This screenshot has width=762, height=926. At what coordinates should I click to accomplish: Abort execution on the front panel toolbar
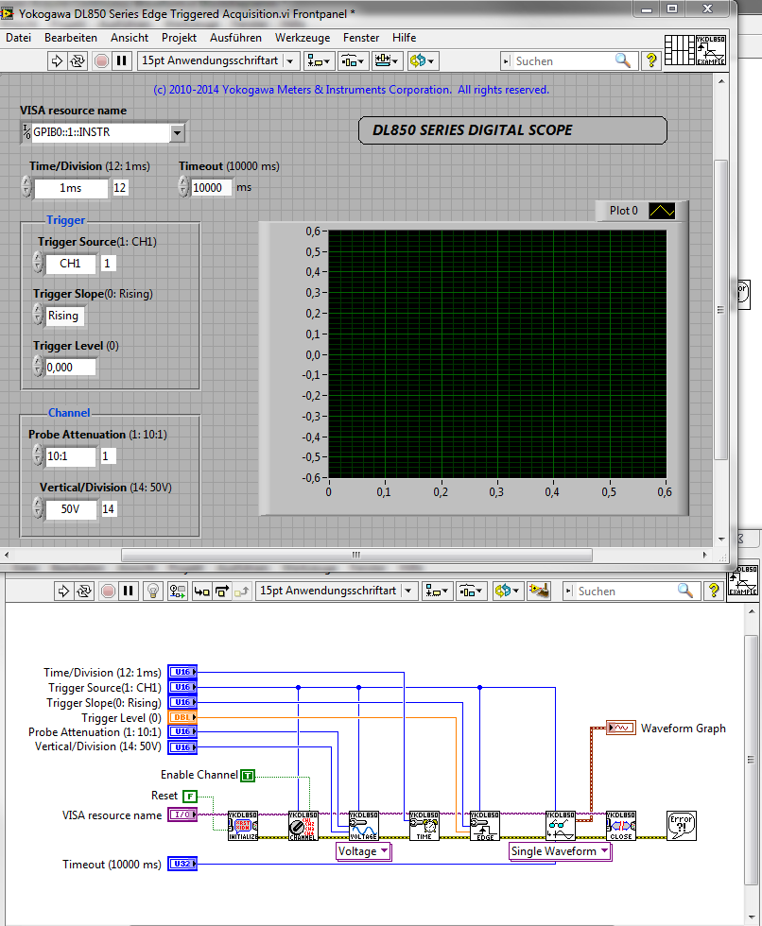click(x=101, y=60)
